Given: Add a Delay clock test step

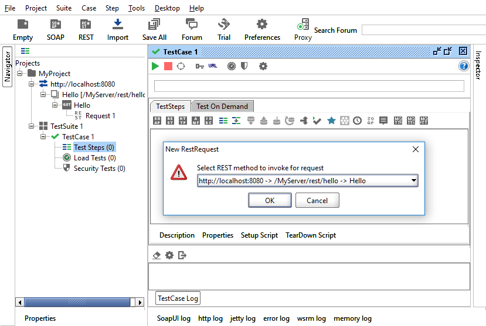Looking at the screenshot, I should (x=358, y=121).
